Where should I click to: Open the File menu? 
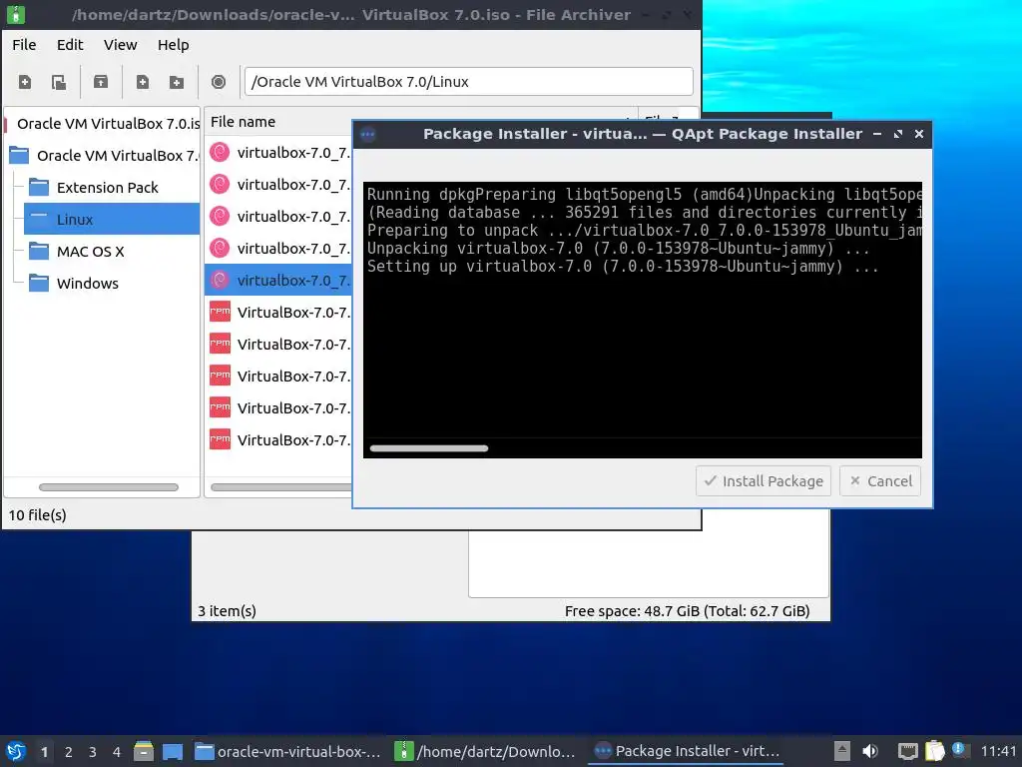tap(24, 45)
